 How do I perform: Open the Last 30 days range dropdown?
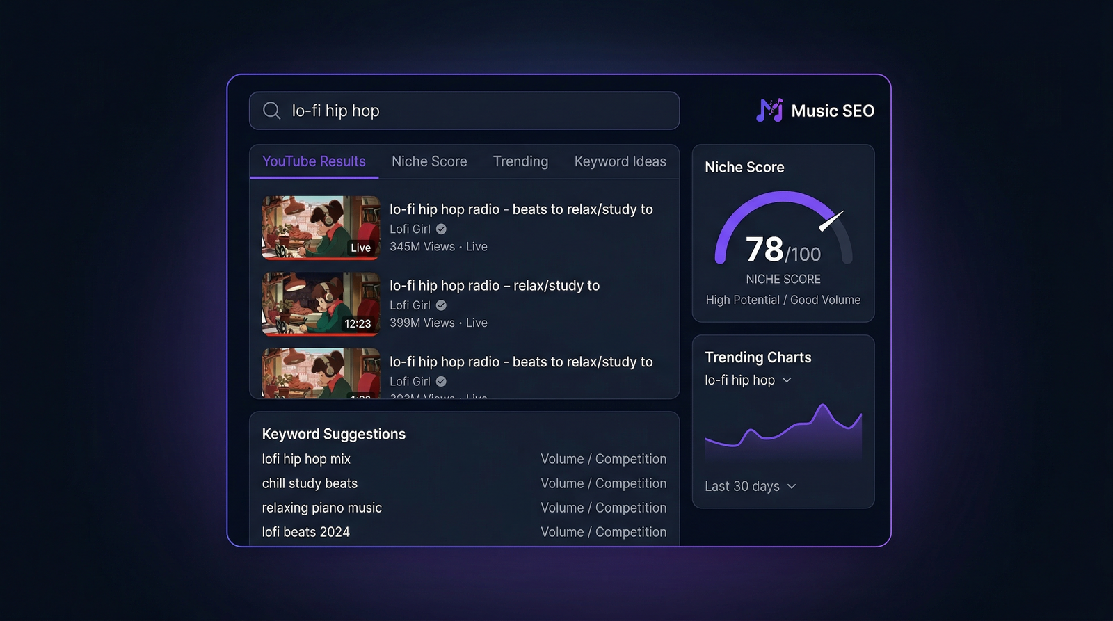tap(750, 486)
